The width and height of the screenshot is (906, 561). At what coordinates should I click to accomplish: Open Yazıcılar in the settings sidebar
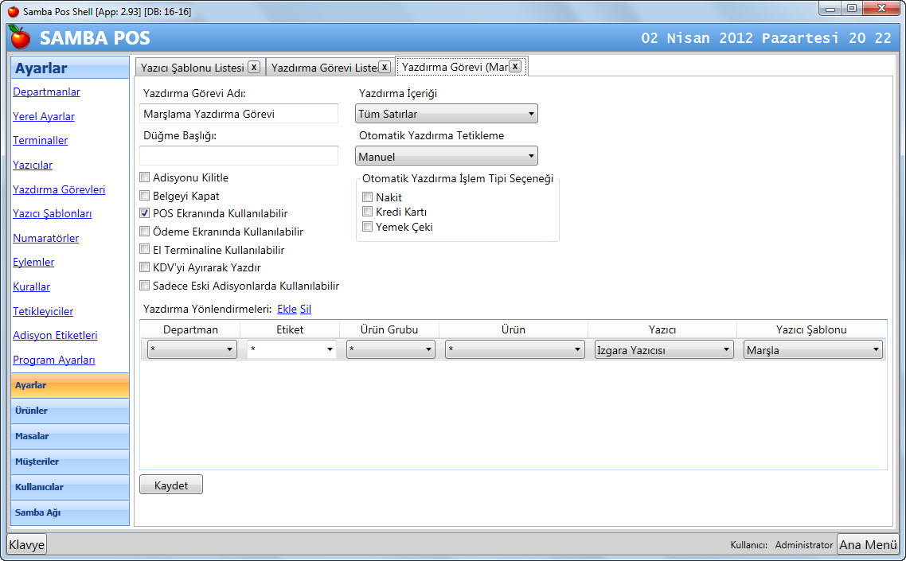point(33,165)
